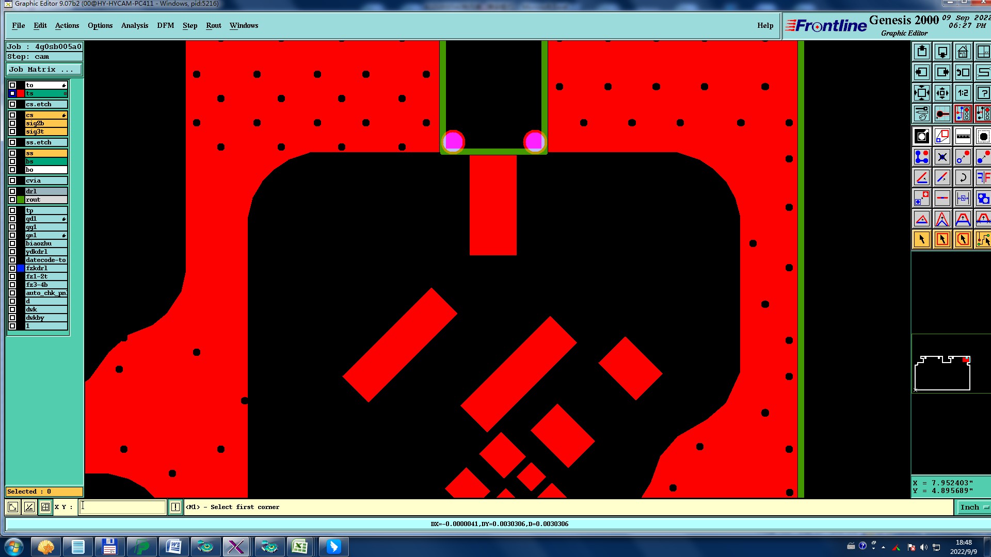Click the X Y coordinate input field
This screenshot has width=991, height=557.
pyautogui.click(x=123, y=507)
